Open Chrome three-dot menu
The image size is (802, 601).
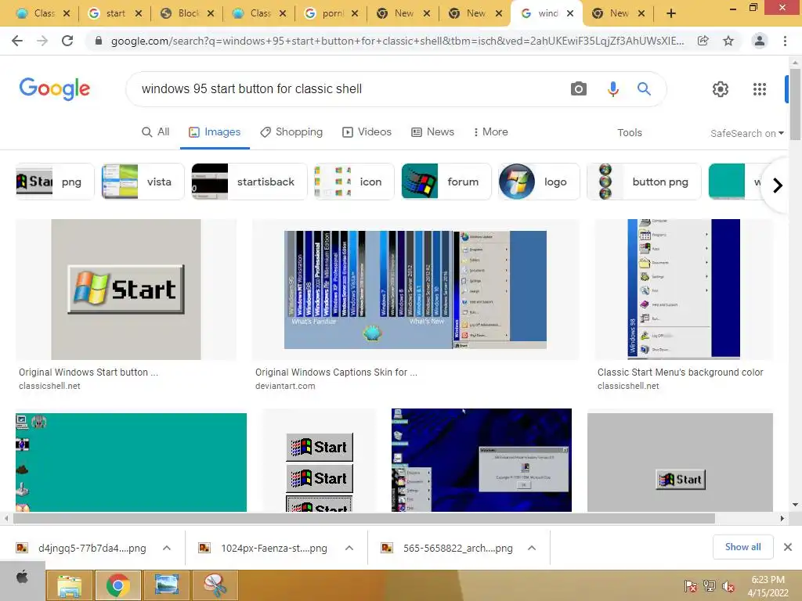pyautogui.click(x=785, y=41)
